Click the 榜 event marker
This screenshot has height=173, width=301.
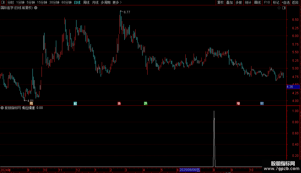(31, 104)
